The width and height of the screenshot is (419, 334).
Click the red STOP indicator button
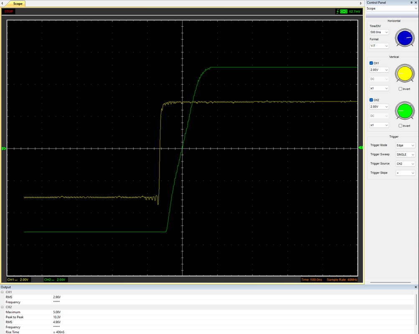coord(8,11)
